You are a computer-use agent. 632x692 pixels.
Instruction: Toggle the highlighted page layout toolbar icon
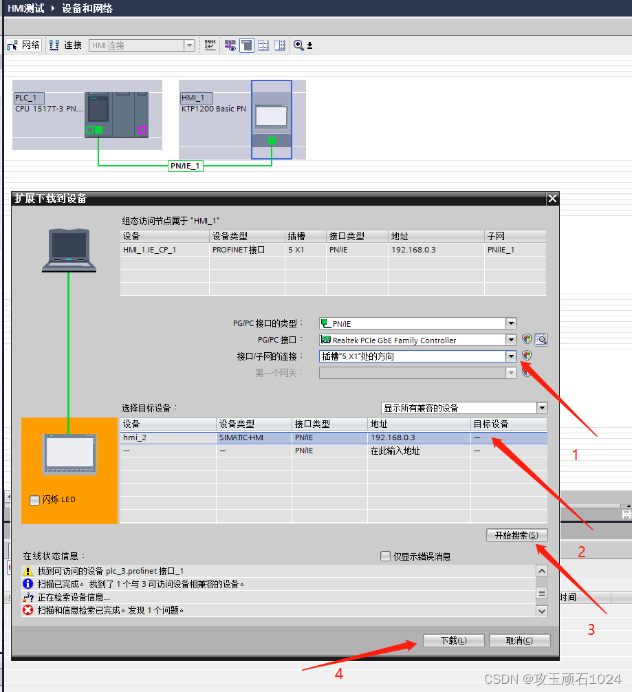click(x=247, y=45)
